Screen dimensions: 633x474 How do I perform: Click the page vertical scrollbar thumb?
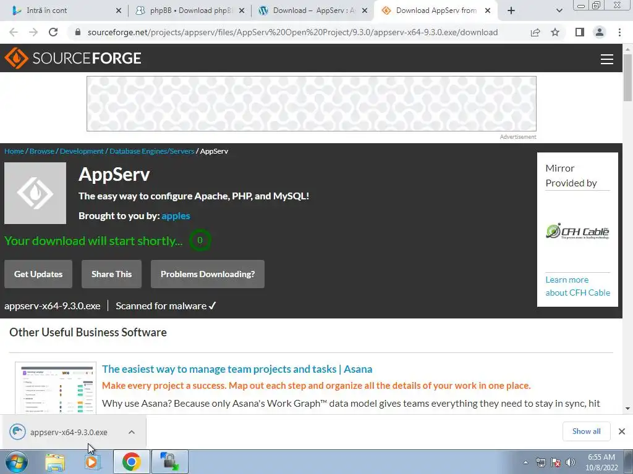[627, 77]
